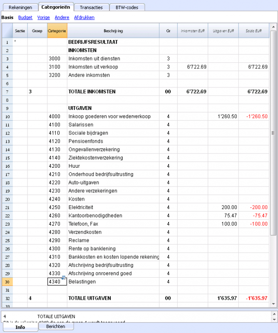Image resolution: width=278 pixels, height=333 pixels.
Task: Select the Beschrijving column header
Action: [x=113, y=31]
